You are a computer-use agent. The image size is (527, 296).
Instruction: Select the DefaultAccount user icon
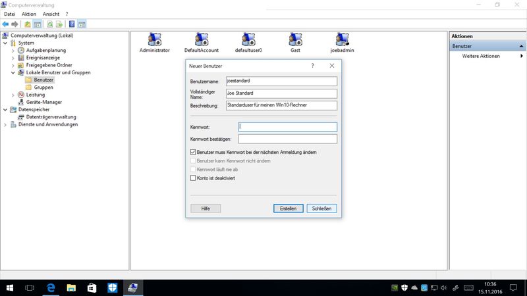pyautogui.click(x=202, y=43)
